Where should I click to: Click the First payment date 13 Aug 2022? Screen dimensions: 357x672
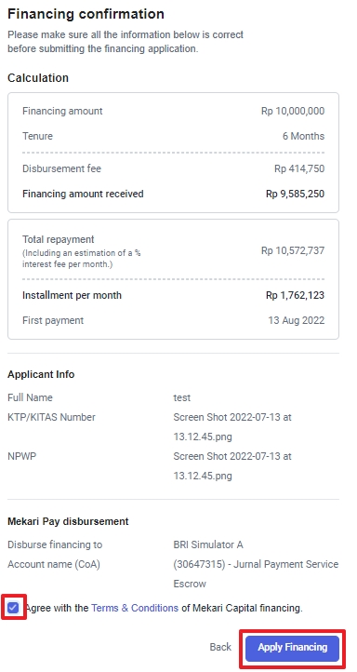[x=297, y=320]
